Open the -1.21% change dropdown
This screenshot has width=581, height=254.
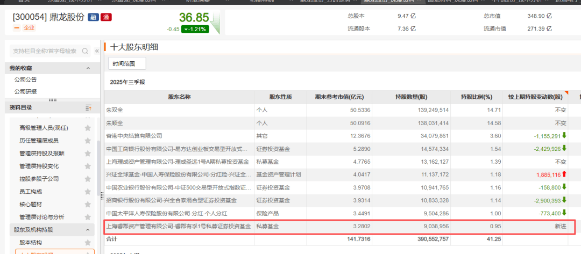(195, 29)
